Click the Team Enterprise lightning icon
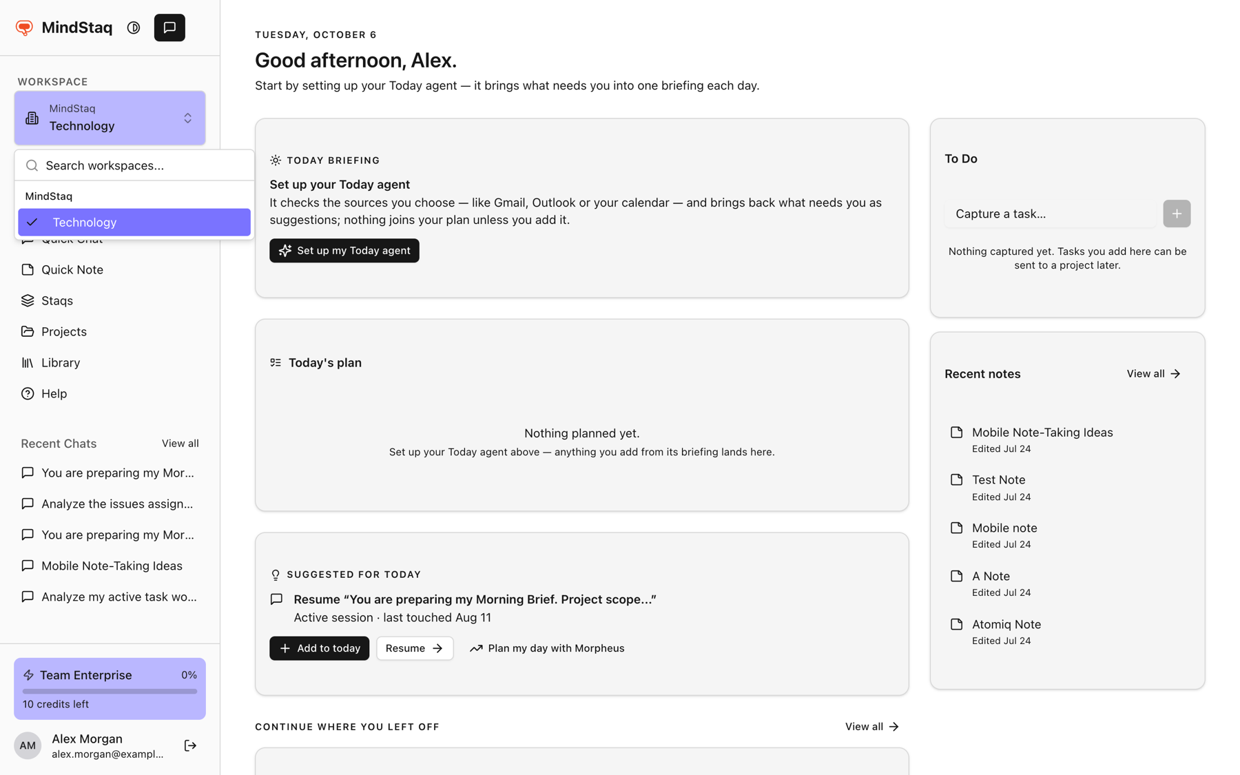The image size is (1240, 775). [28, 675]
